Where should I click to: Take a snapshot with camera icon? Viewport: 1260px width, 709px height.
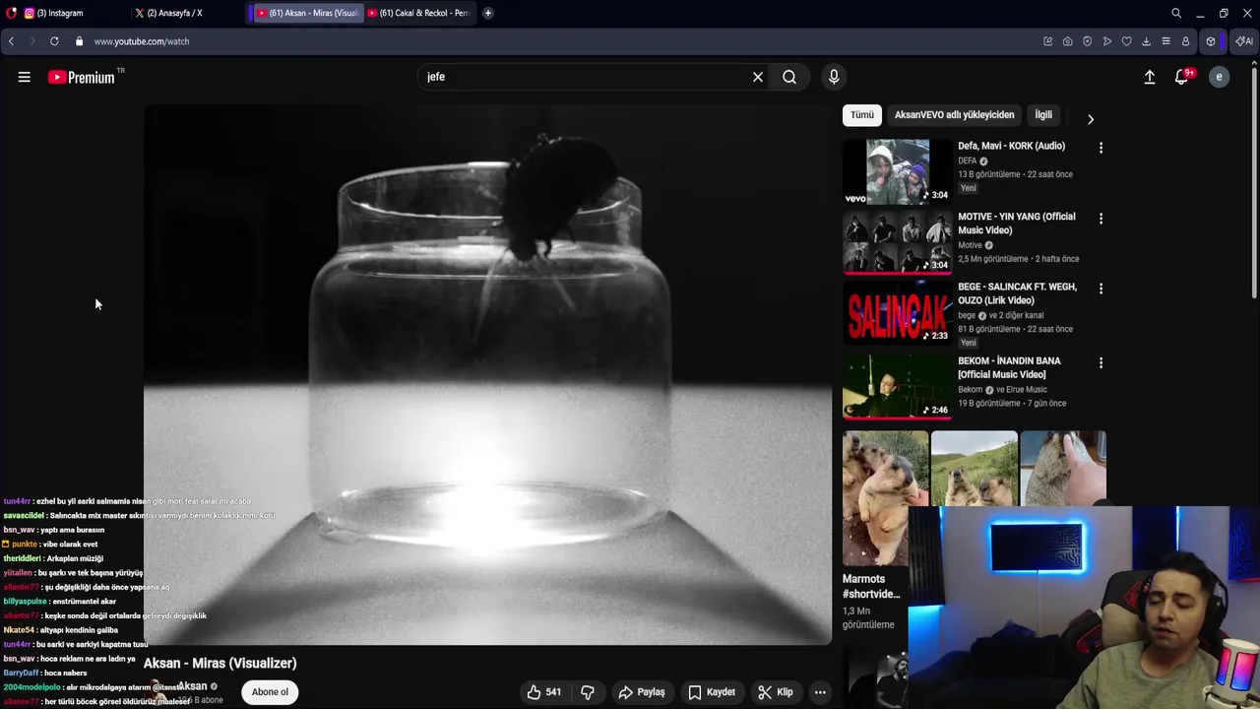[1067, 41]
